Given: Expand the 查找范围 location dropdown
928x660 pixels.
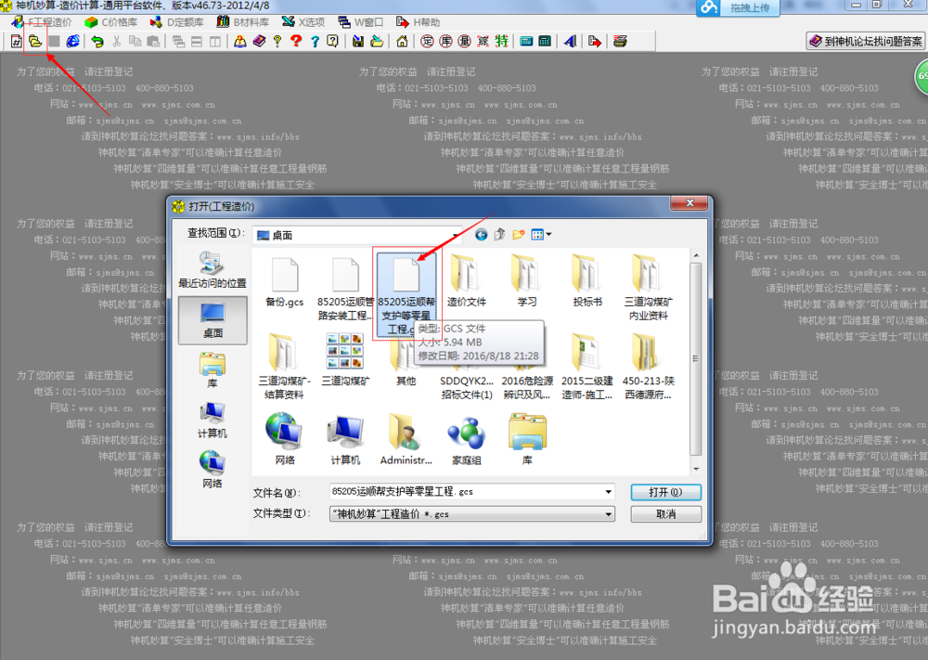Looking at the screenshot, I should coord(455,235).
